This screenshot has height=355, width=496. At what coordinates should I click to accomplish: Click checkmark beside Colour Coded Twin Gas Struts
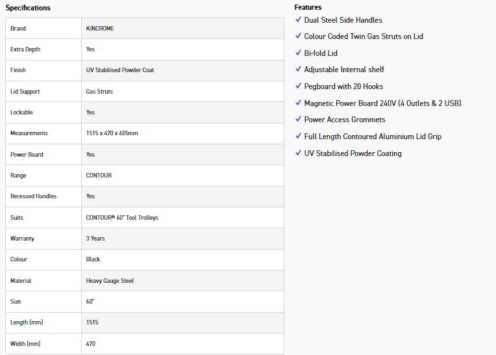point(298,36)
